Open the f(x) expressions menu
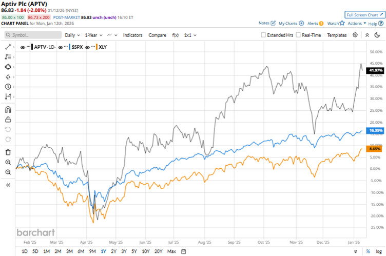The width and height of the screenshot is (386, 256). [x=175, y=35]
